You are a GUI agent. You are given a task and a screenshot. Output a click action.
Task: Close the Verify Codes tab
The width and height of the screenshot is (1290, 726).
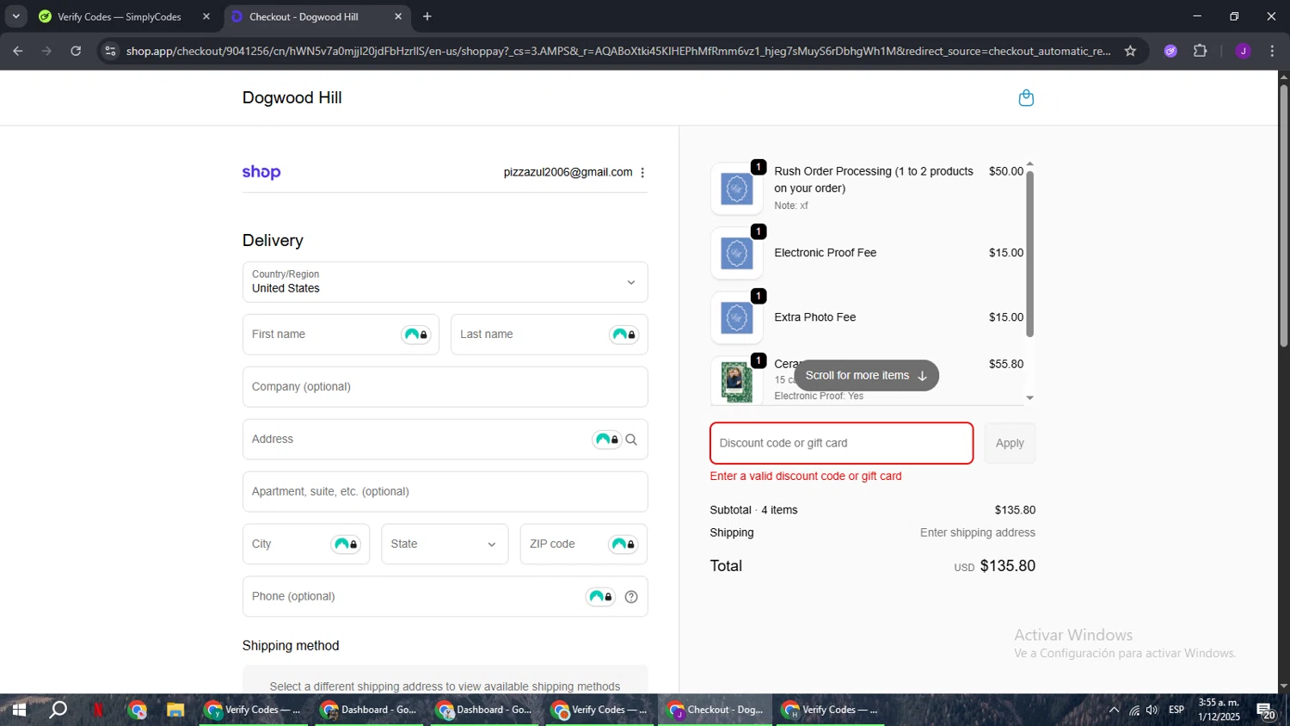[x=206, y=16]
